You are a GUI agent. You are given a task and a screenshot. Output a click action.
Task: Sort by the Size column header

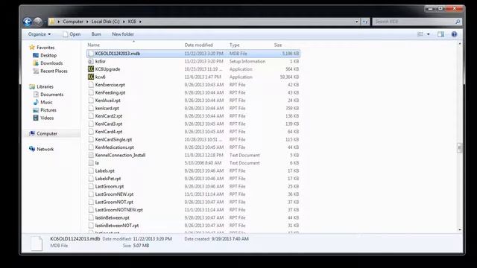[x=278, y=45]
